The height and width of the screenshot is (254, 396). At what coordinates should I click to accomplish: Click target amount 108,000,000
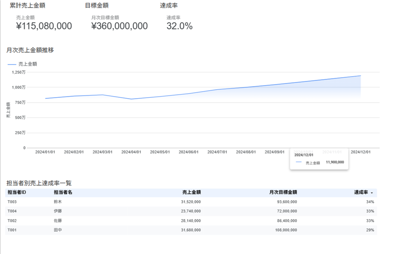(x=286, y=230)
